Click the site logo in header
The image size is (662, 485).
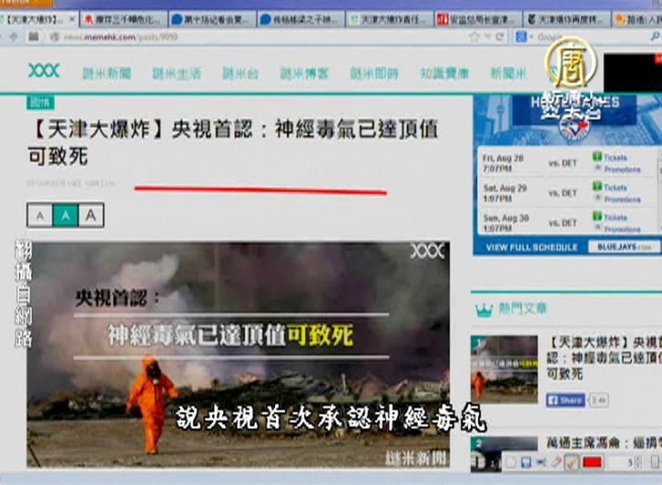click(x=43, y=70)
